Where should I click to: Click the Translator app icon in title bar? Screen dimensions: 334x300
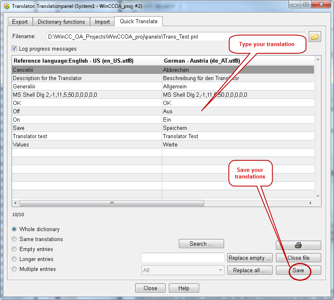click(x=6, y=5)
